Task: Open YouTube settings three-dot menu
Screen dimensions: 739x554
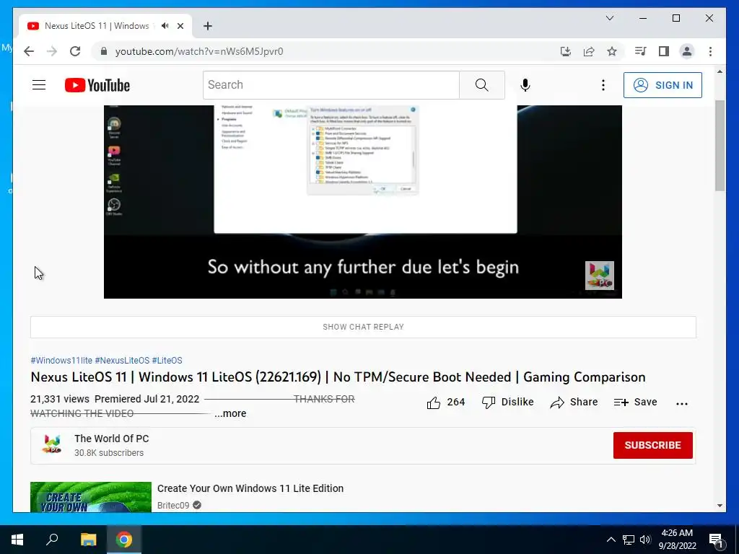Action: pyautogui.click(x=603, y=85)
